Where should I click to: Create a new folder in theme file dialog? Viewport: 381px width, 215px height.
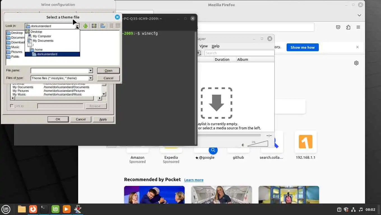[x=103, y=26]
